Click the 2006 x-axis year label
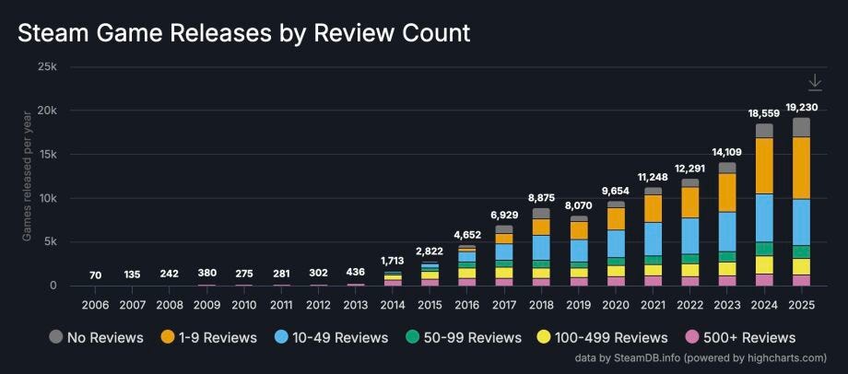The image size is (848, 374). click(x=95, y=305)
